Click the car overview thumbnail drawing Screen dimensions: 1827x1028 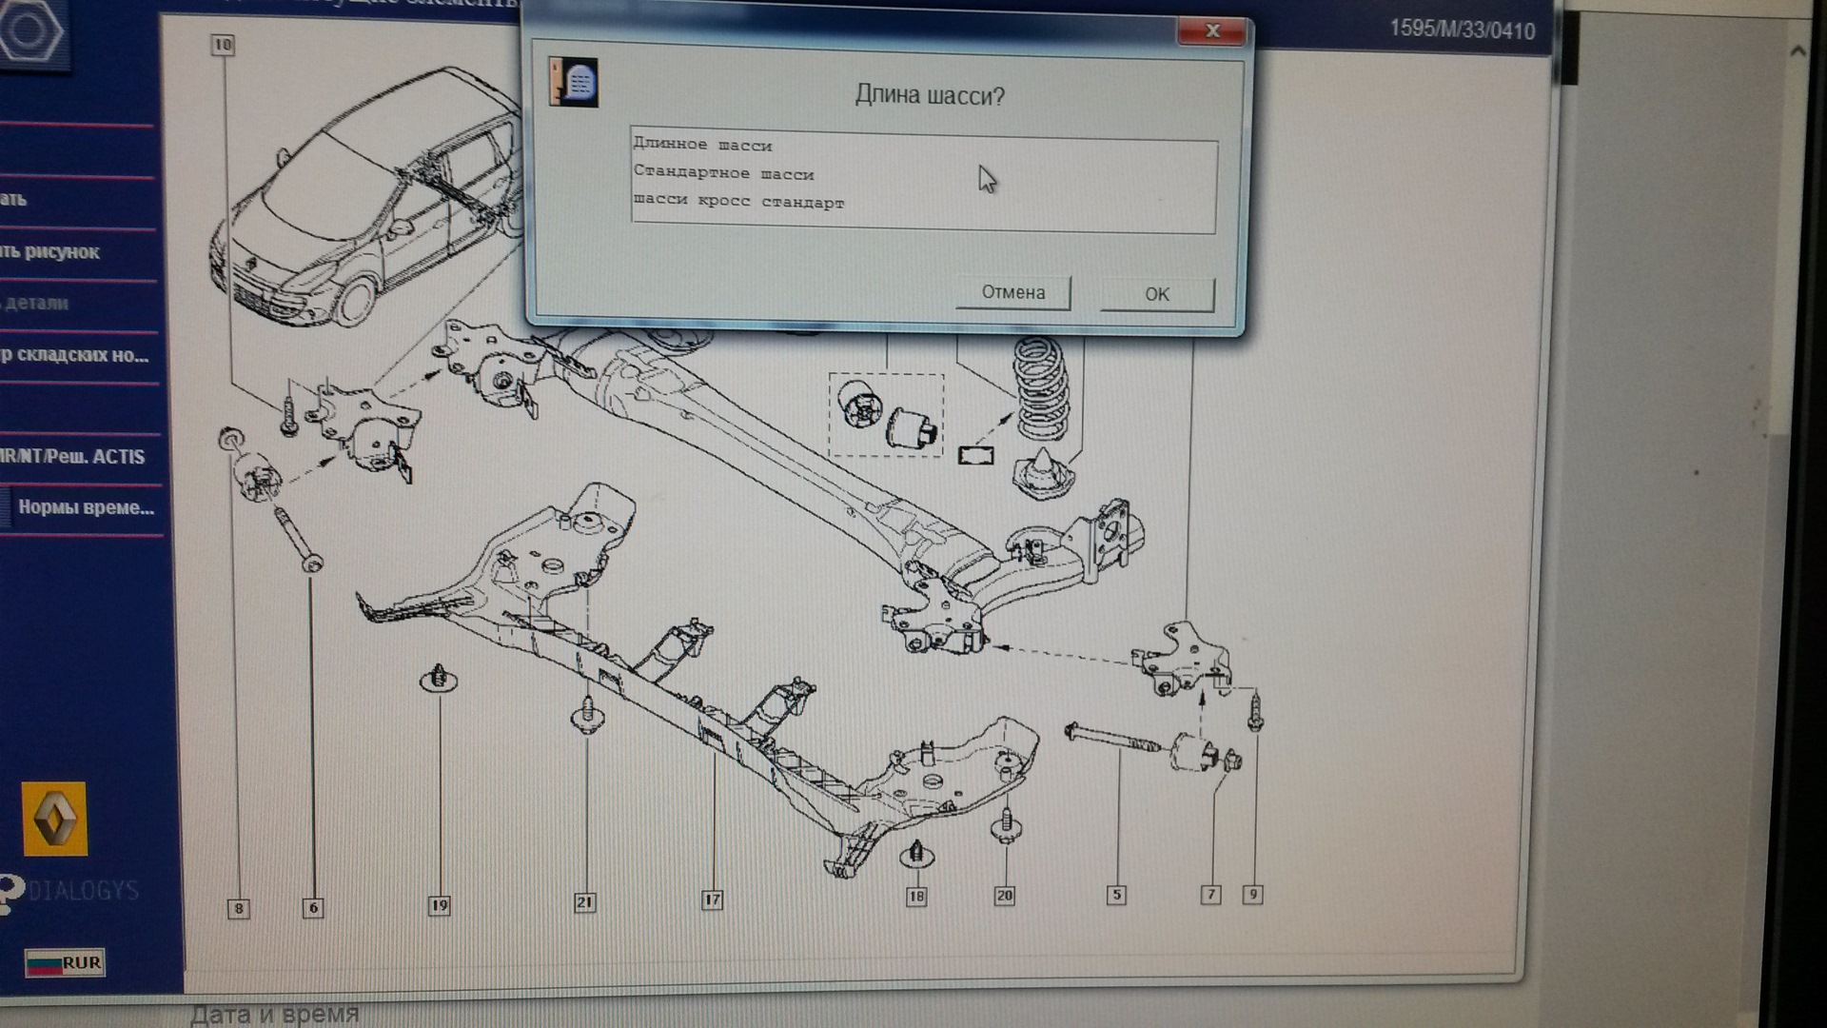pyautogui.click(x=366, y=195)
